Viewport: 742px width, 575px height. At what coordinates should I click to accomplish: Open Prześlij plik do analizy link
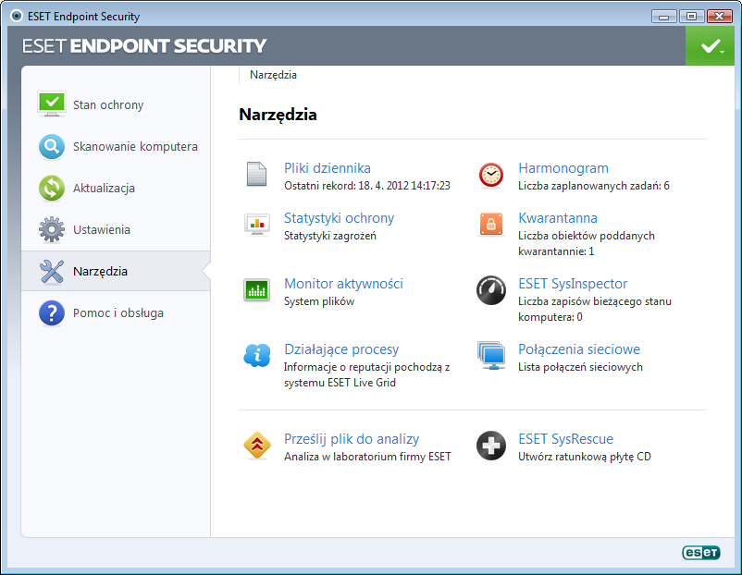point(352,439)
